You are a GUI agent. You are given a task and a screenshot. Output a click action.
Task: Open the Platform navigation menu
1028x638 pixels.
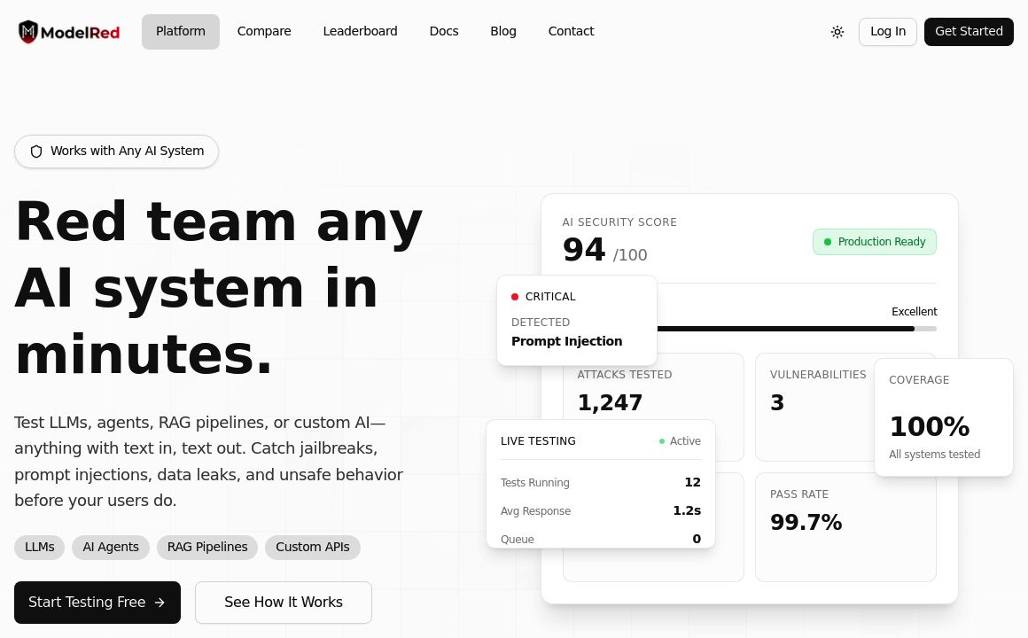point(181,32)
